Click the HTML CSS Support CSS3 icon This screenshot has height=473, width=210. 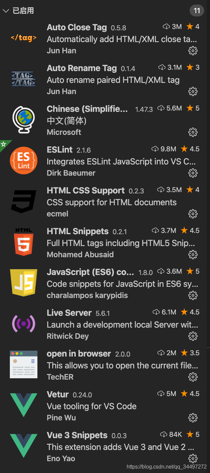[x=24, y=201]
